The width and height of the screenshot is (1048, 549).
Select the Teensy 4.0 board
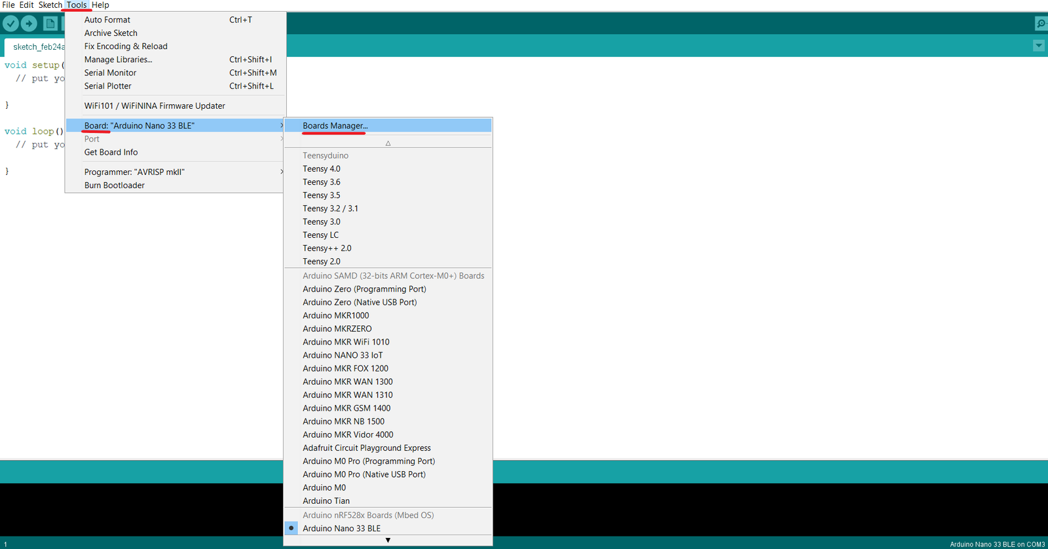(322, 169)
